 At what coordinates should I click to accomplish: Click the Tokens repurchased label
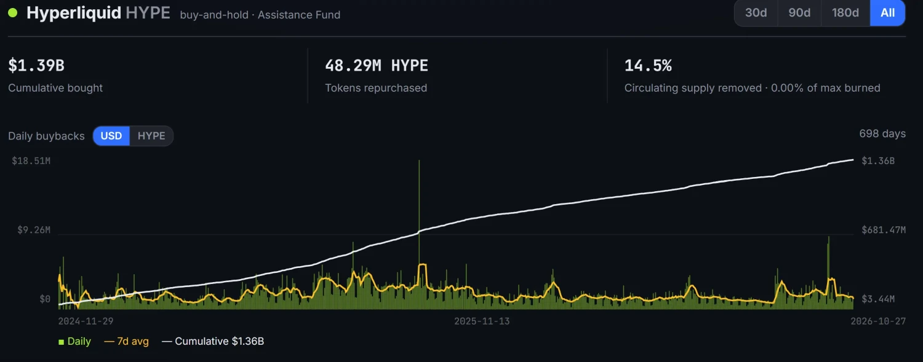click(376, 88)
